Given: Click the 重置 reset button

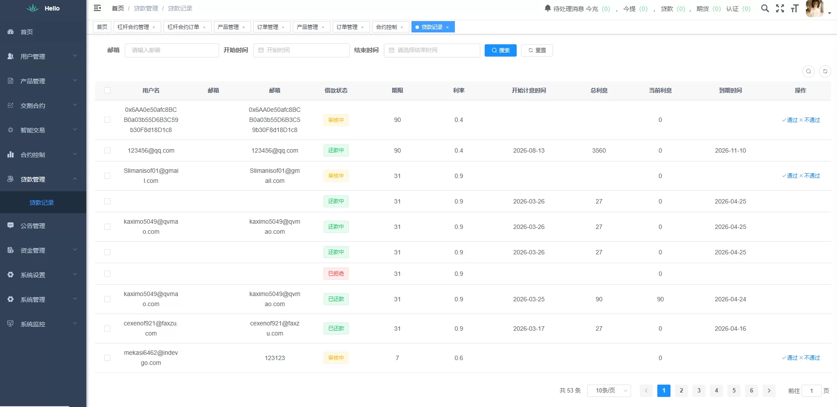Looking at the screenshot, I should click(537, 50).
